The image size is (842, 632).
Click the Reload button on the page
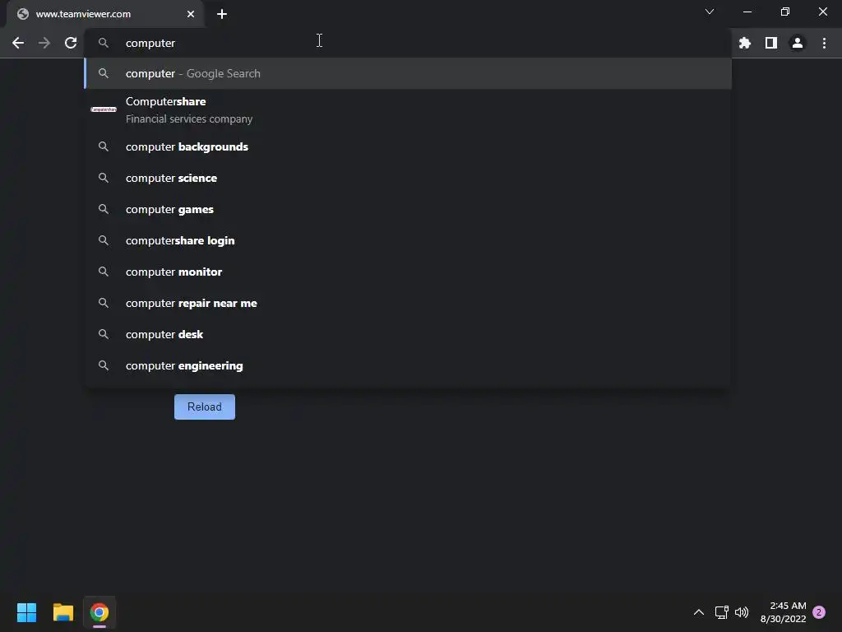pyautogui.click(x=205, y=407)
